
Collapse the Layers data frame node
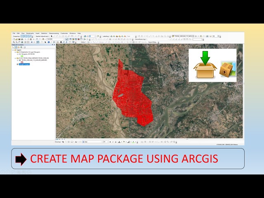(13, 50)
